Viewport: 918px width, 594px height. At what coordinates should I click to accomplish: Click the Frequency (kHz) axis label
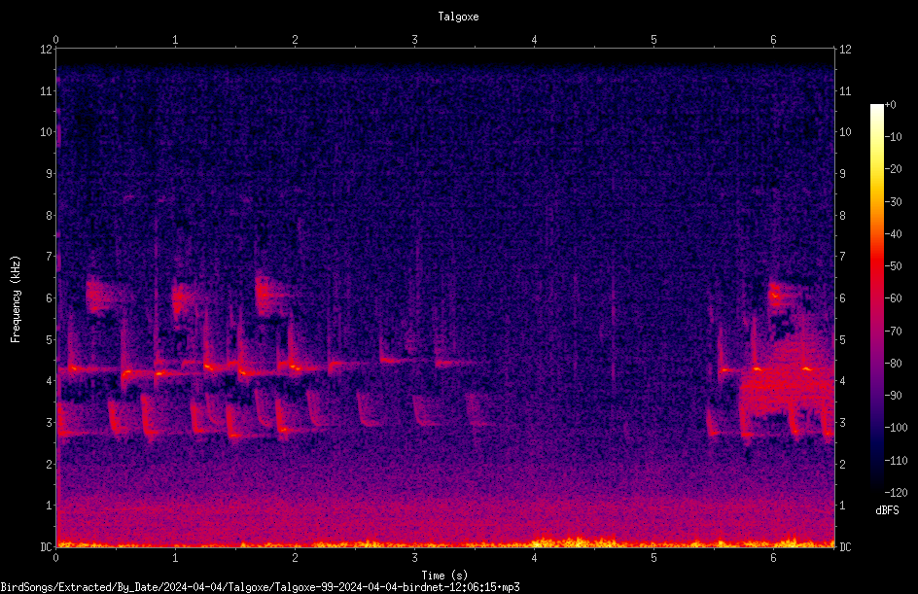(x=16, y=299)
